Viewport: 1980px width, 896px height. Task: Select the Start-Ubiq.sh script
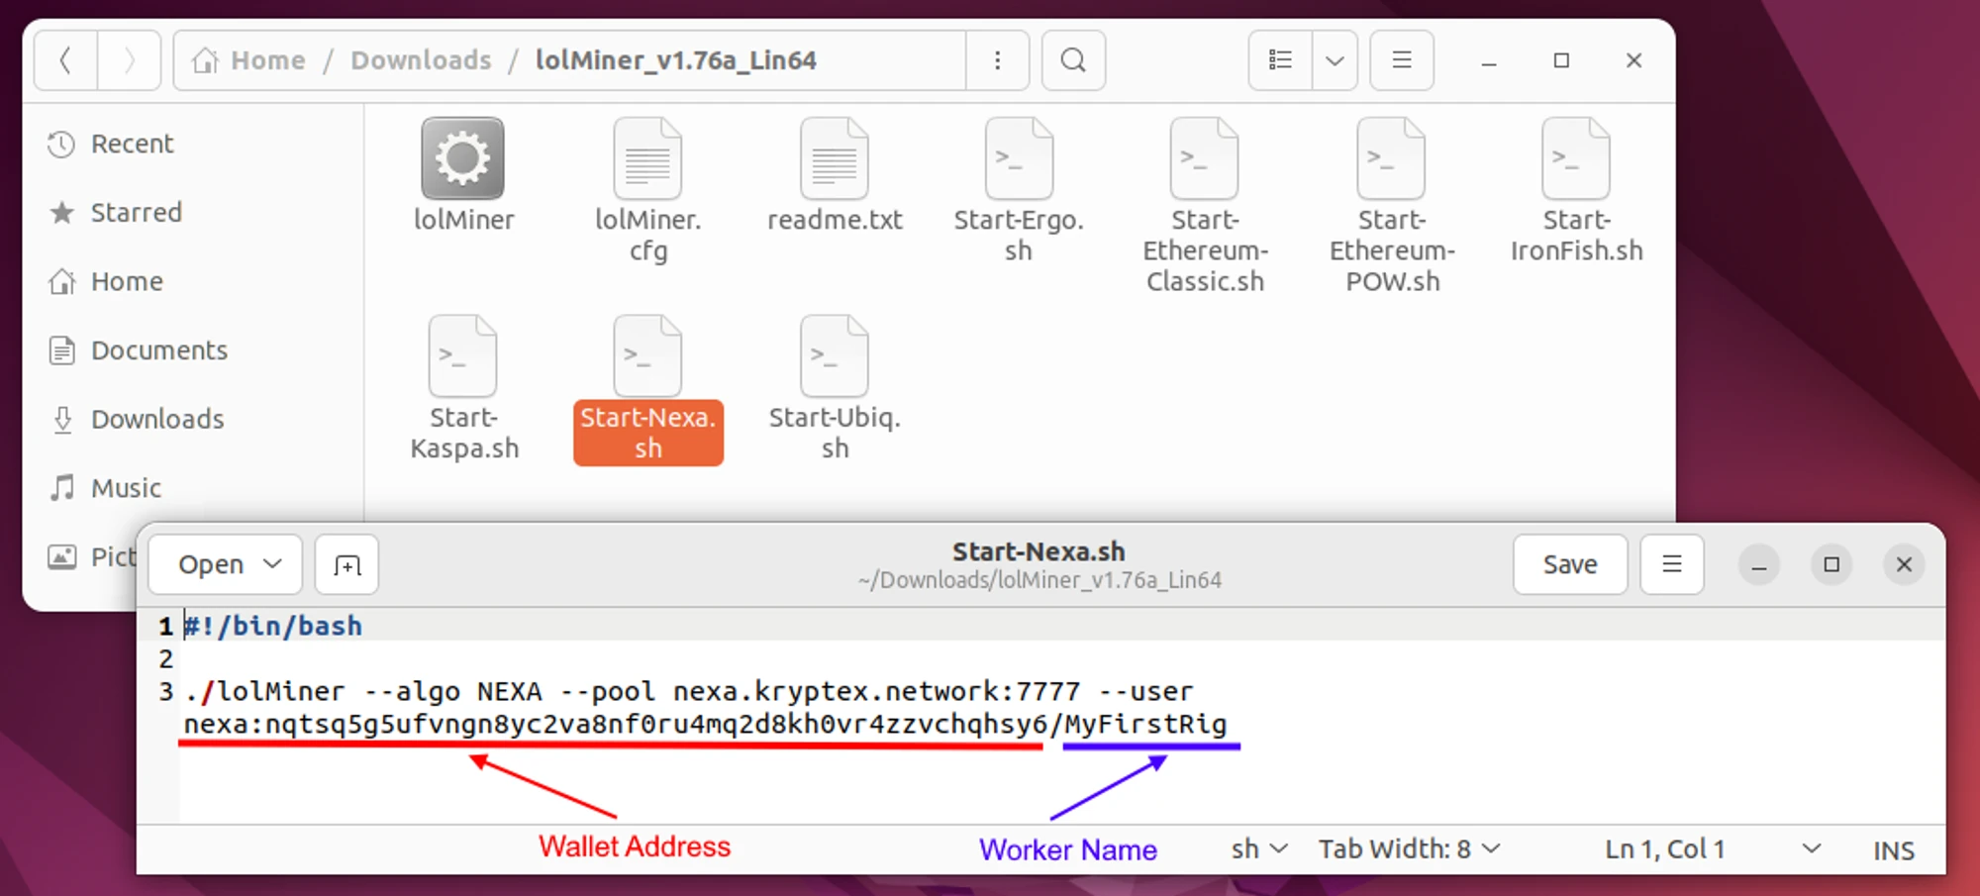point(834,356)
